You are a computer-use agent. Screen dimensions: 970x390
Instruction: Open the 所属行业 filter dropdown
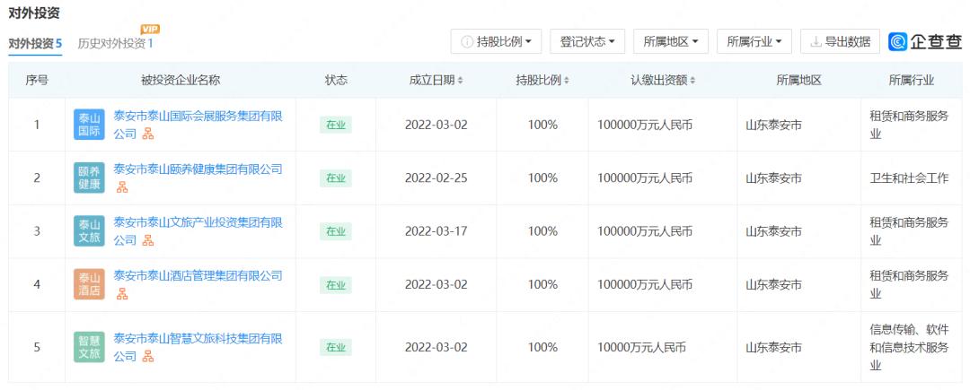pos(754,41)
